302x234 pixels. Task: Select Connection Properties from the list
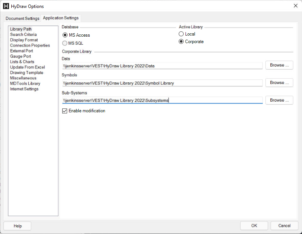tap(30, 45)
